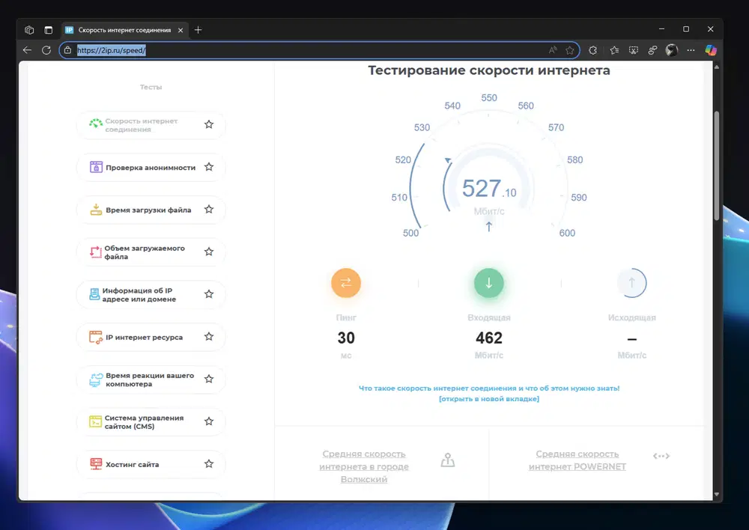Open the three-dot Settings and more menu
749x530 pixels.
691,50
